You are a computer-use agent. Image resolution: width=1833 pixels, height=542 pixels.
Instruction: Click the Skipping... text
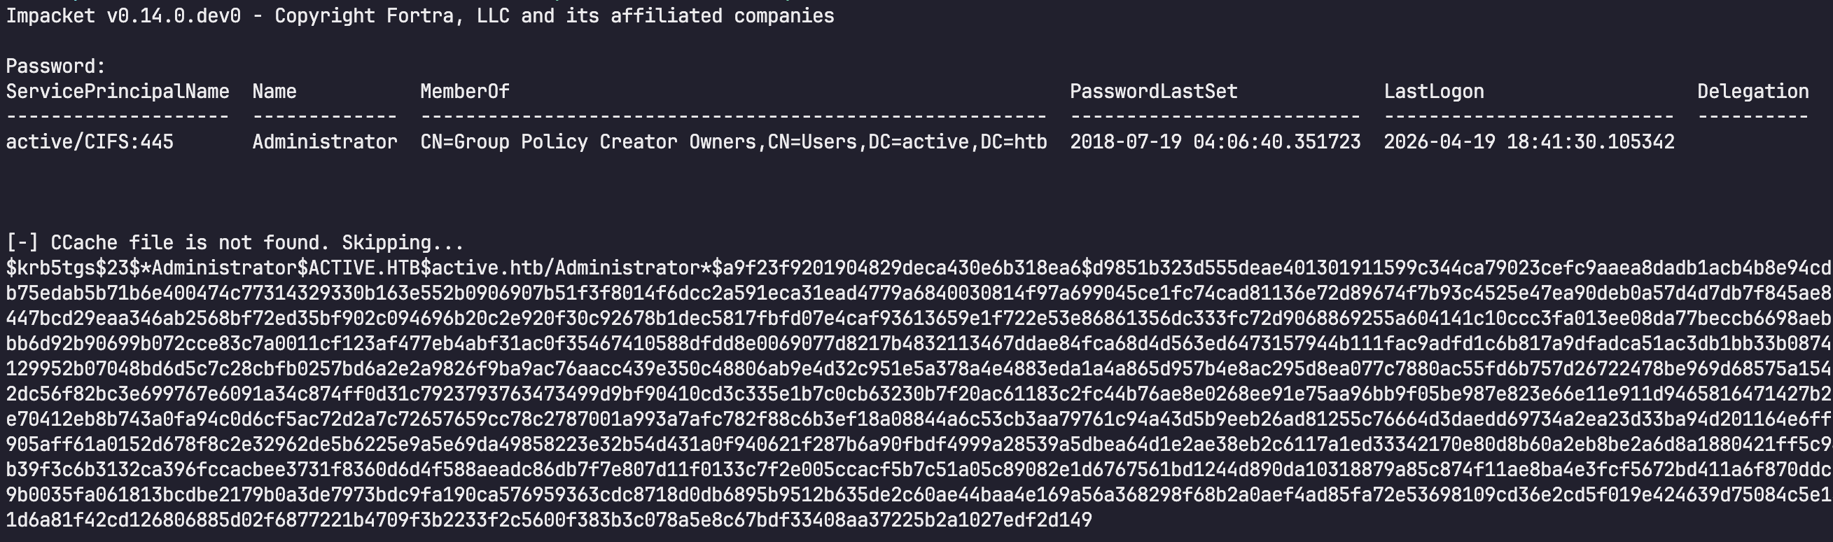(403, 243)
